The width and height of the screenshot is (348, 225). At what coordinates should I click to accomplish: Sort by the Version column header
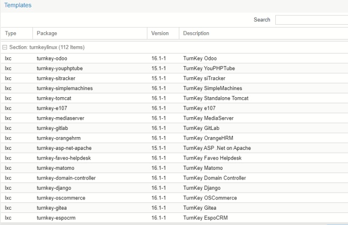[160, 34]
